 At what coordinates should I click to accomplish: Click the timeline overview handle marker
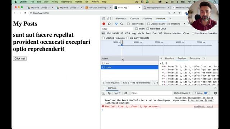click(121, 45)
